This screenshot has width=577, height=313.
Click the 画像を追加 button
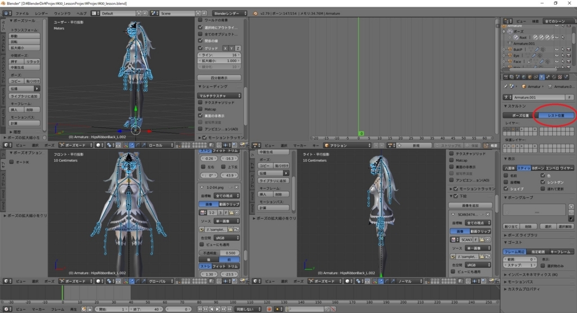pyautogui.click(x=471, y=205)
